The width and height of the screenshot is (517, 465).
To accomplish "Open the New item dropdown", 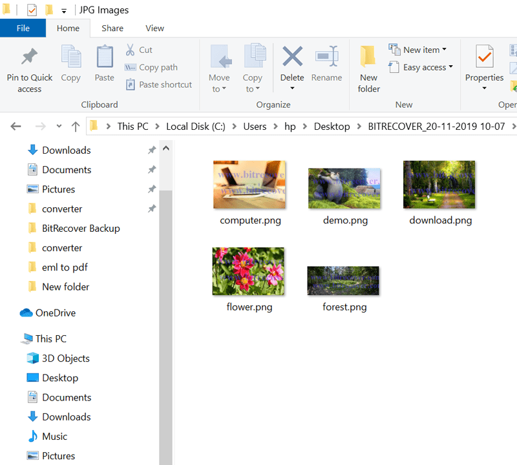I will click(x=418, y=50).
